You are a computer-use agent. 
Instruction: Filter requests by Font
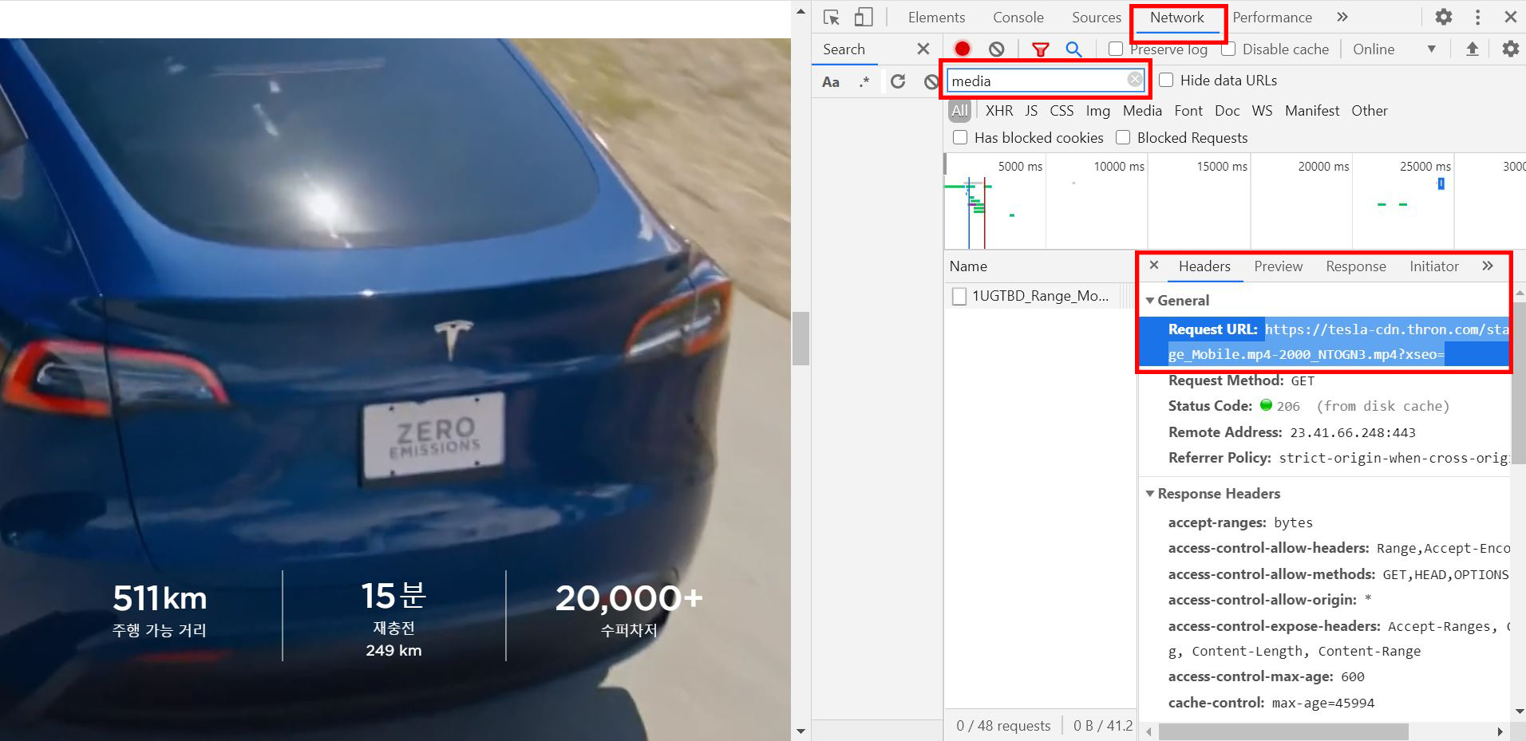[1188, 111]
